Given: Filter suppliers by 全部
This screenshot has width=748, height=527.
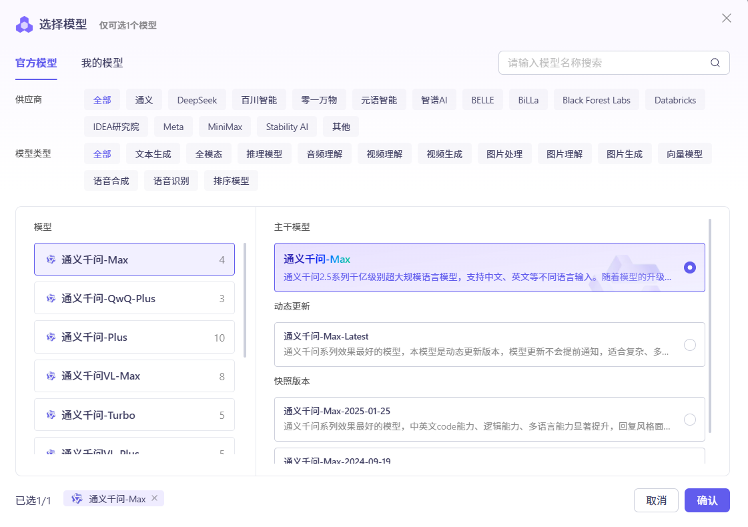Looking at the screenshot, I should pyautogui.click(x=102, y=99).
